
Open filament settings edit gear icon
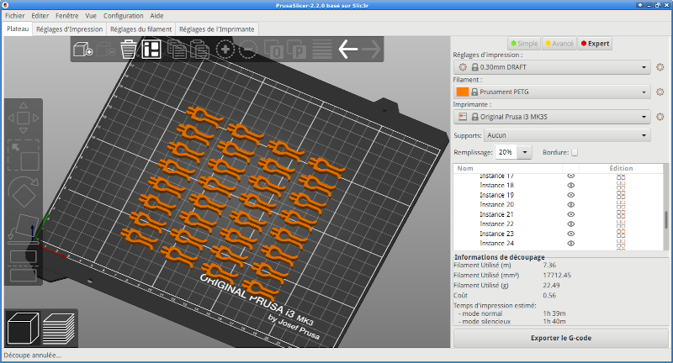pyautogui.click(x=660, y=92)
